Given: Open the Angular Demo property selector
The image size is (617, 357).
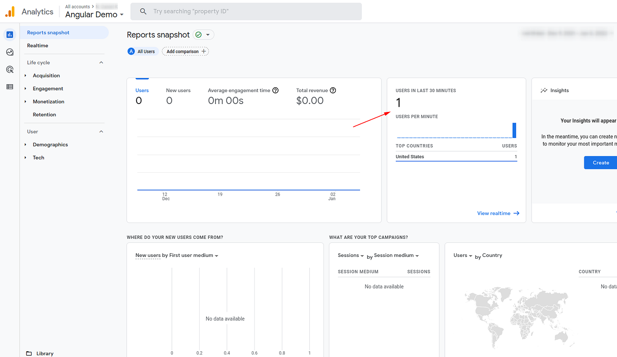Looking at the screenshot, I should pos(94,15).
